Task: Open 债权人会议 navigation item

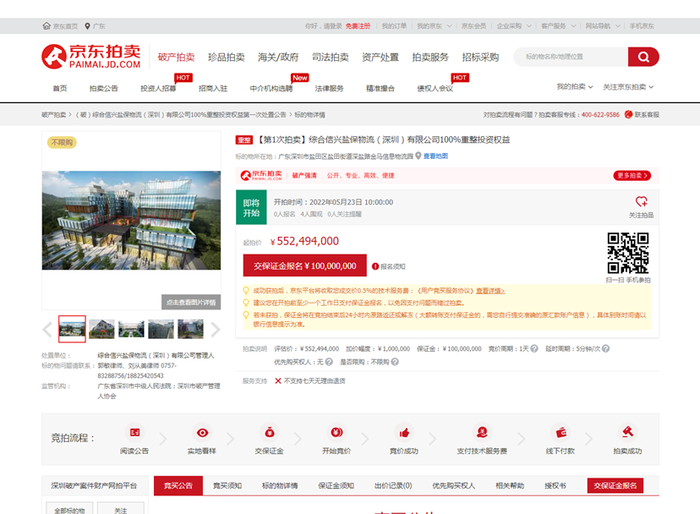Action: tap(435, 89)
